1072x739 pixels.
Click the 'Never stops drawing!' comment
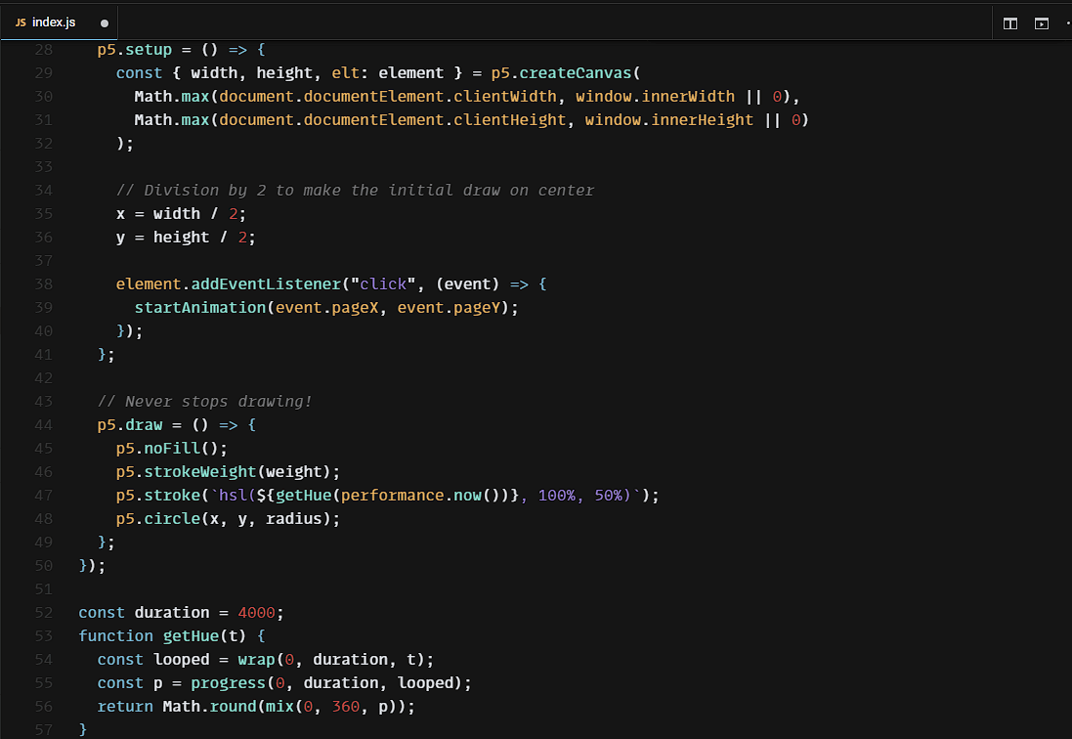pyautogui.click(x=204, y=401)
